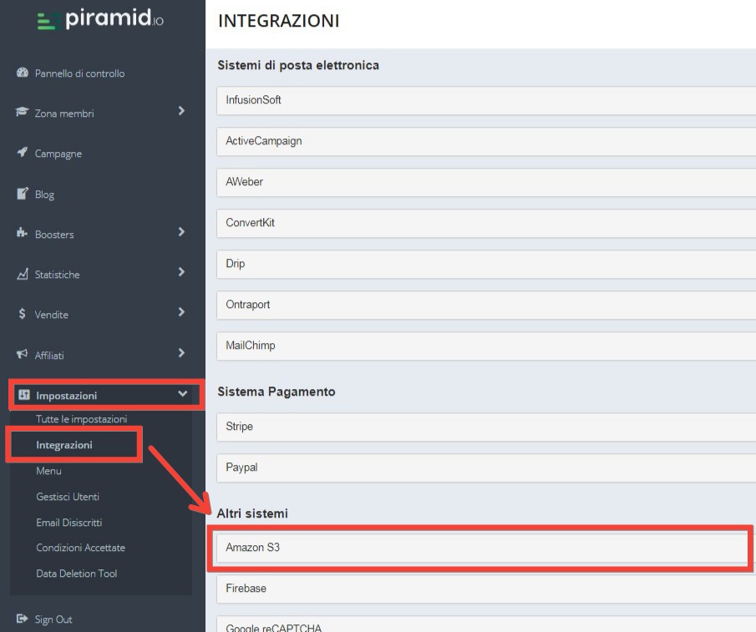Screen dimensions: 756x632
Task: Expand the Boosters submenu chevron
Action: pyautogui.click(x=181, y=232)
